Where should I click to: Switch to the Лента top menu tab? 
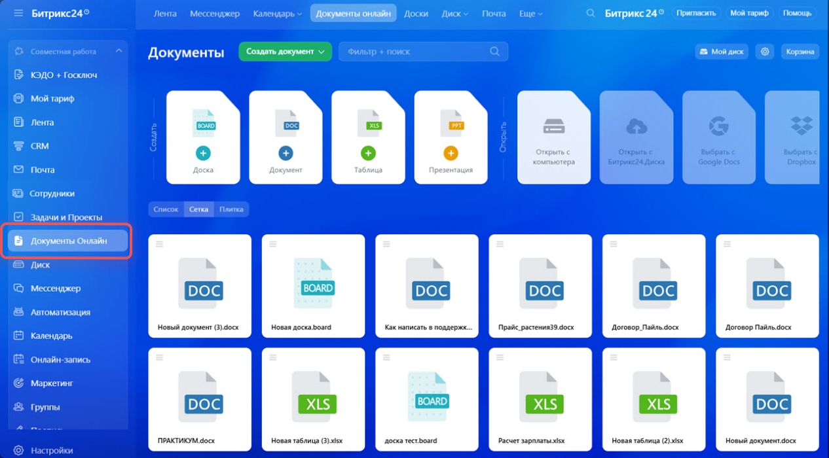pyautogui.click(x=165, y=13)
